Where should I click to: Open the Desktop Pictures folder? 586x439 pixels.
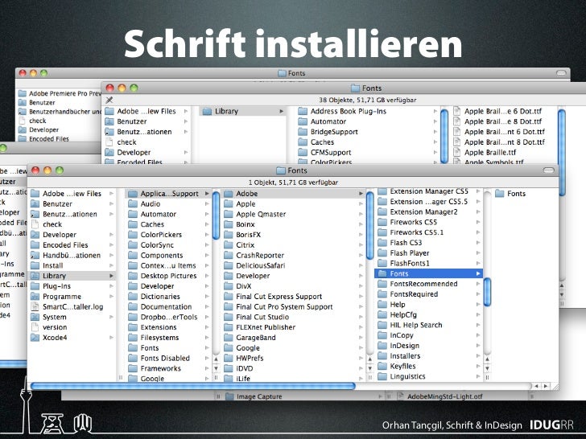point(168,276)
